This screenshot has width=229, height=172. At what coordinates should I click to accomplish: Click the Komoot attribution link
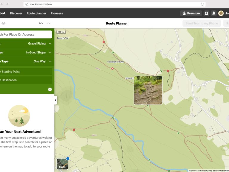coord(203,171)
